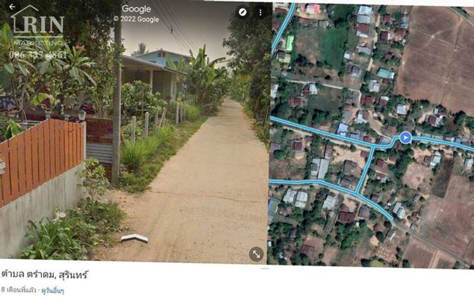Viewport: 474px width, 297px height.
Task: Select the blue road heading west on the map
Action: 320,132
